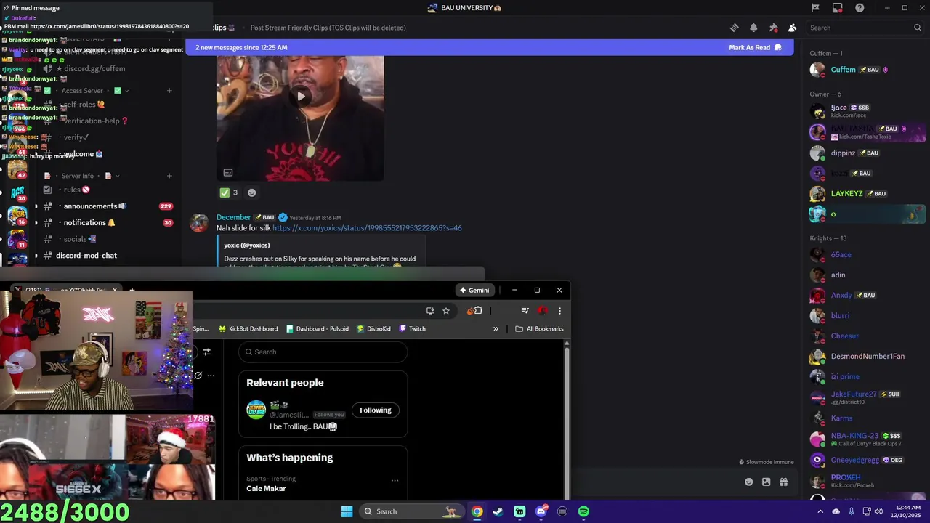Open X view settings sliders icon

tap(206, 352)
